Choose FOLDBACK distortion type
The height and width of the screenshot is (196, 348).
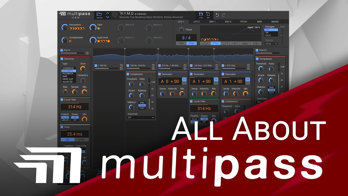(x=69, y=74)
